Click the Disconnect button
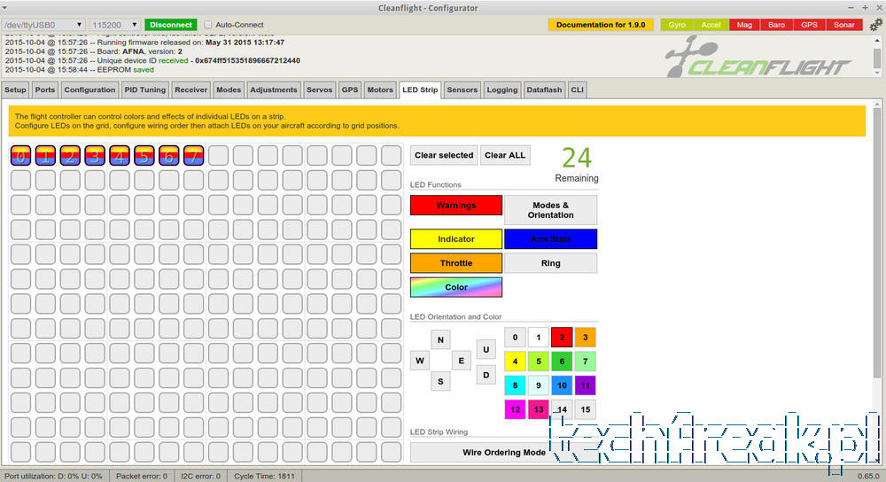 coord(171,25)
